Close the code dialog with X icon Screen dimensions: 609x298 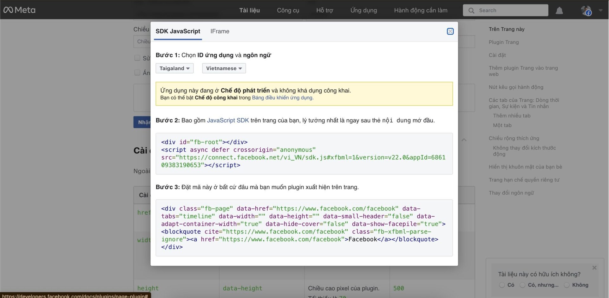(450, 31)
